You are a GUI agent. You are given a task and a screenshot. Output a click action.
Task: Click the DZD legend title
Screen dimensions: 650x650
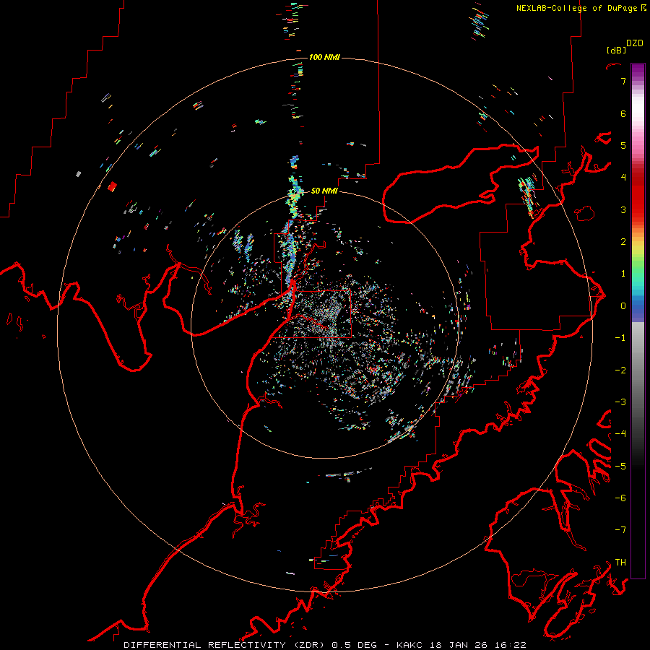click(635, 43)
